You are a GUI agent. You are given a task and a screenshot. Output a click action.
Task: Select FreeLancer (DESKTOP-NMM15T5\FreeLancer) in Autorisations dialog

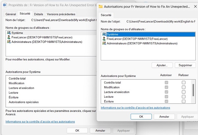coord(148,39)
